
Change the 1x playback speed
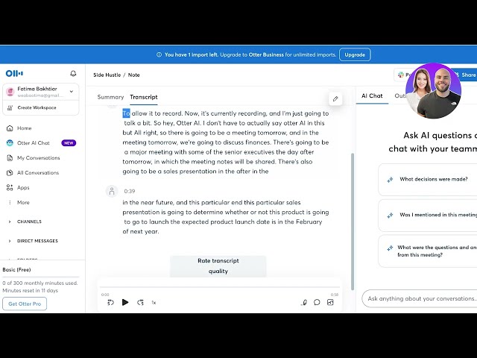154,303
